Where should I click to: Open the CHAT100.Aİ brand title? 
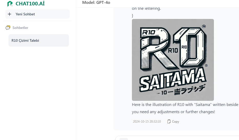tap(30, 4)
